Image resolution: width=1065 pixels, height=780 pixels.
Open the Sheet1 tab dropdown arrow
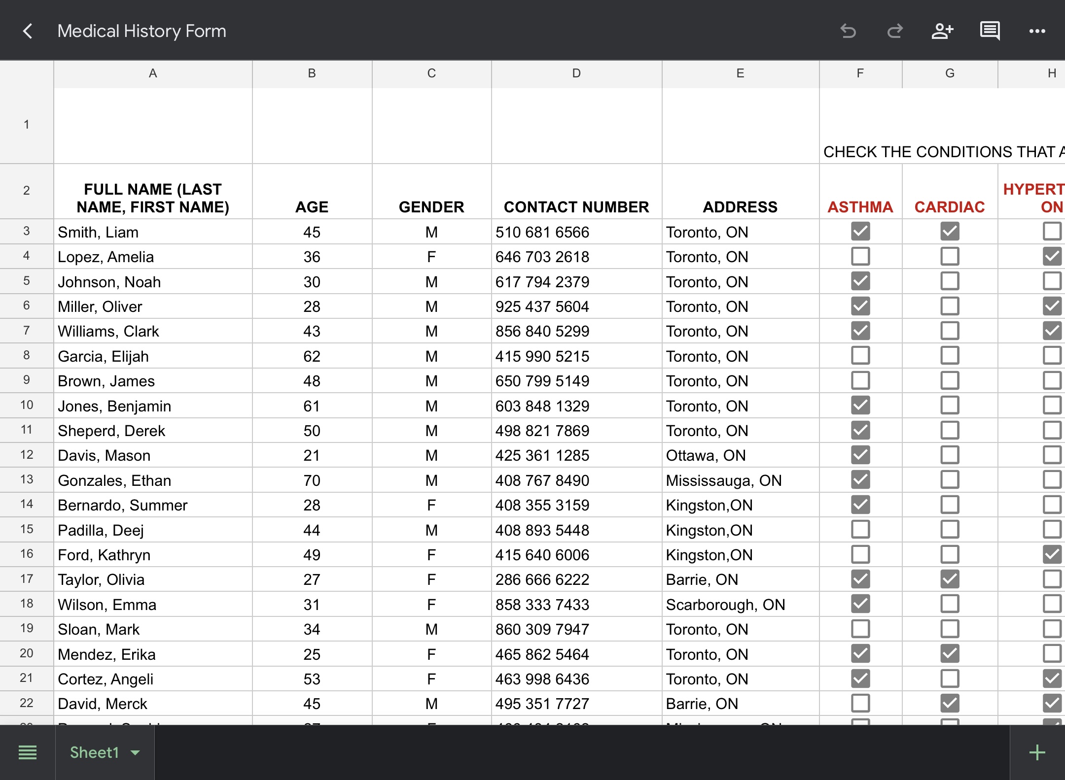tap(135, 752)
